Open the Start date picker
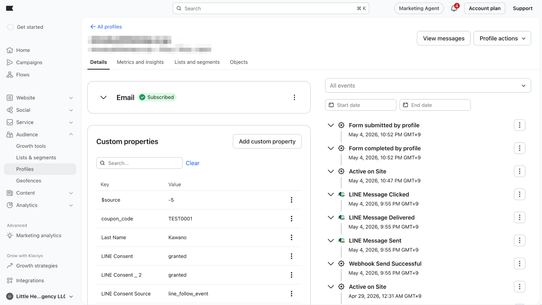The image size is (542, 305). tap(360, 105)
